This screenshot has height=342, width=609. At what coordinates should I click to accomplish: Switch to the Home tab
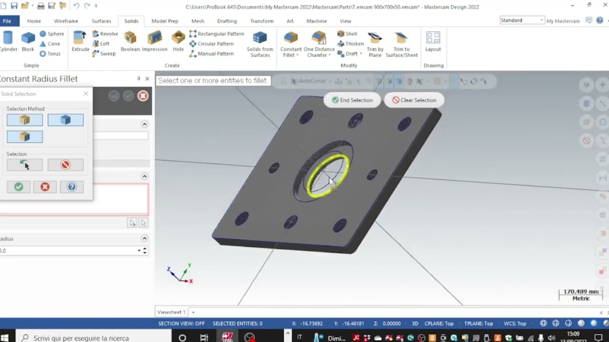[x=34, y=21]
